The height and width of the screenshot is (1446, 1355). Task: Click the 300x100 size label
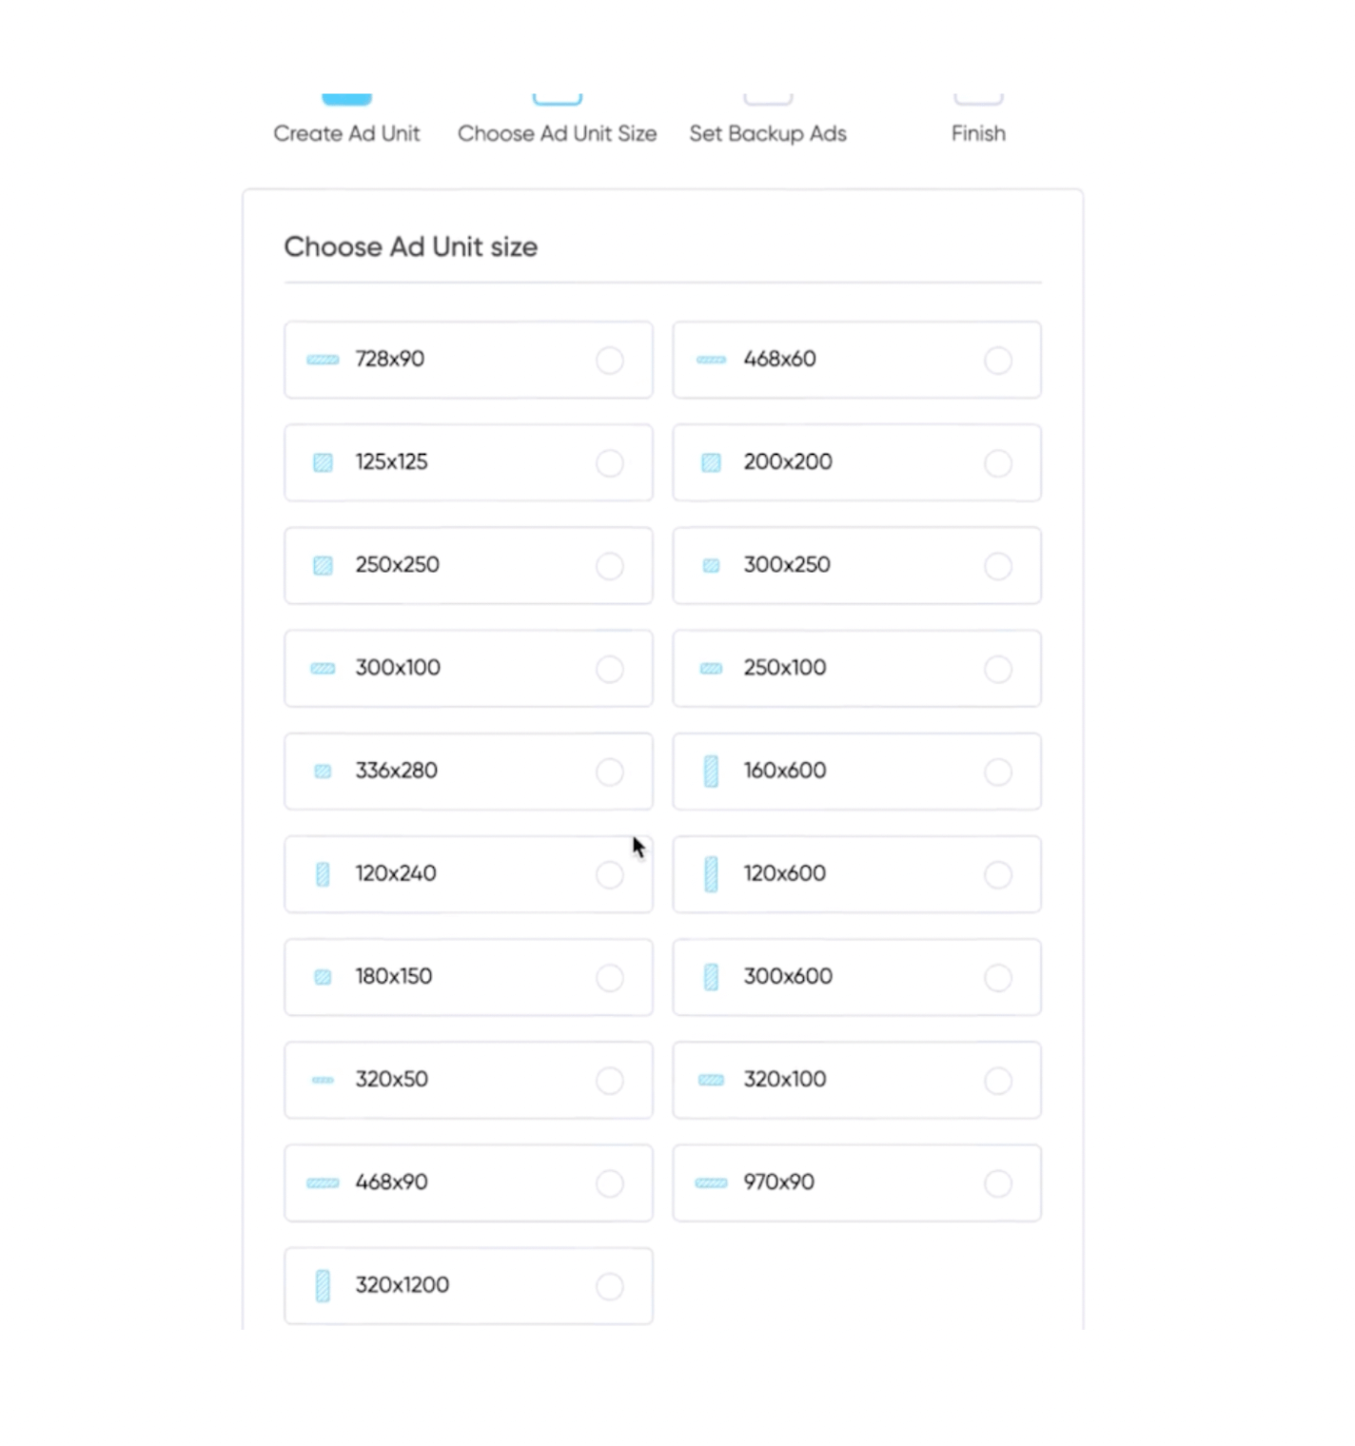(398, 668)
